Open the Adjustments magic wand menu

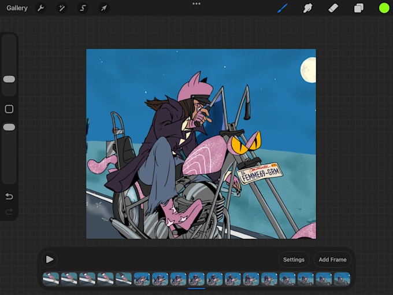(x=62, y=8)
